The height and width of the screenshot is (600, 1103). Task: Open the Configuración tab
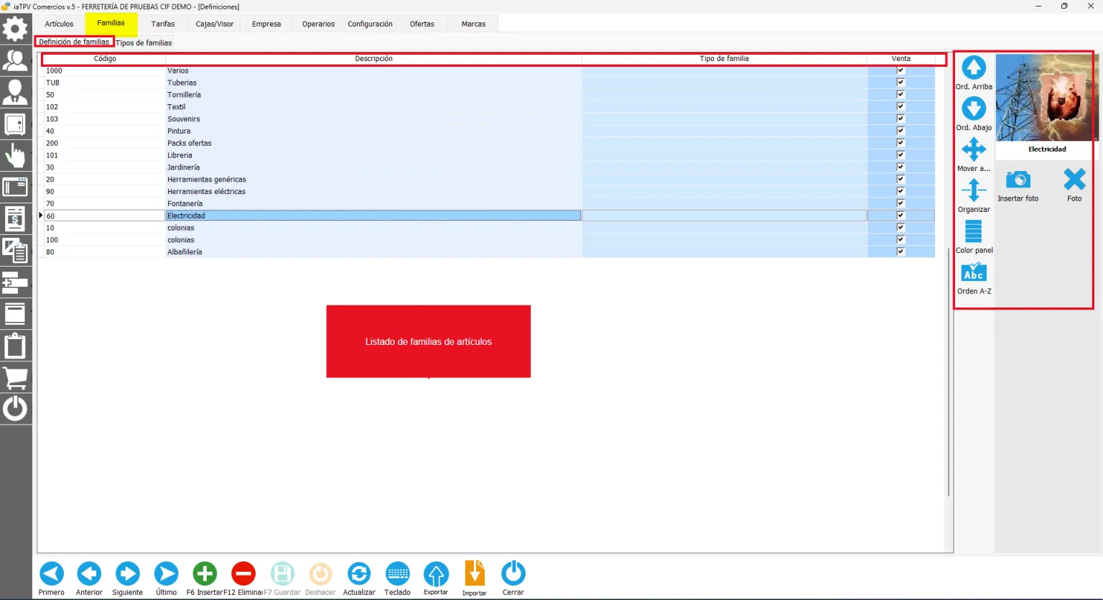click(370, 24)
